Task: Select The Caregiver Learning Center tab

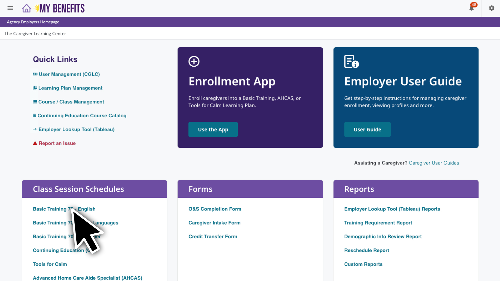Action: point(35,33)
